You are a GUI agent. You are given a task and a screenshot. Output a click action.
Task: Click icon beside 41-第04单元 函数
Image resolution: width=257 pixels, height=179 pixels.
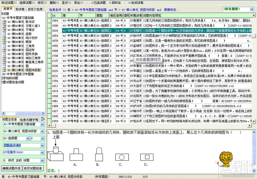tap(4, 34)
